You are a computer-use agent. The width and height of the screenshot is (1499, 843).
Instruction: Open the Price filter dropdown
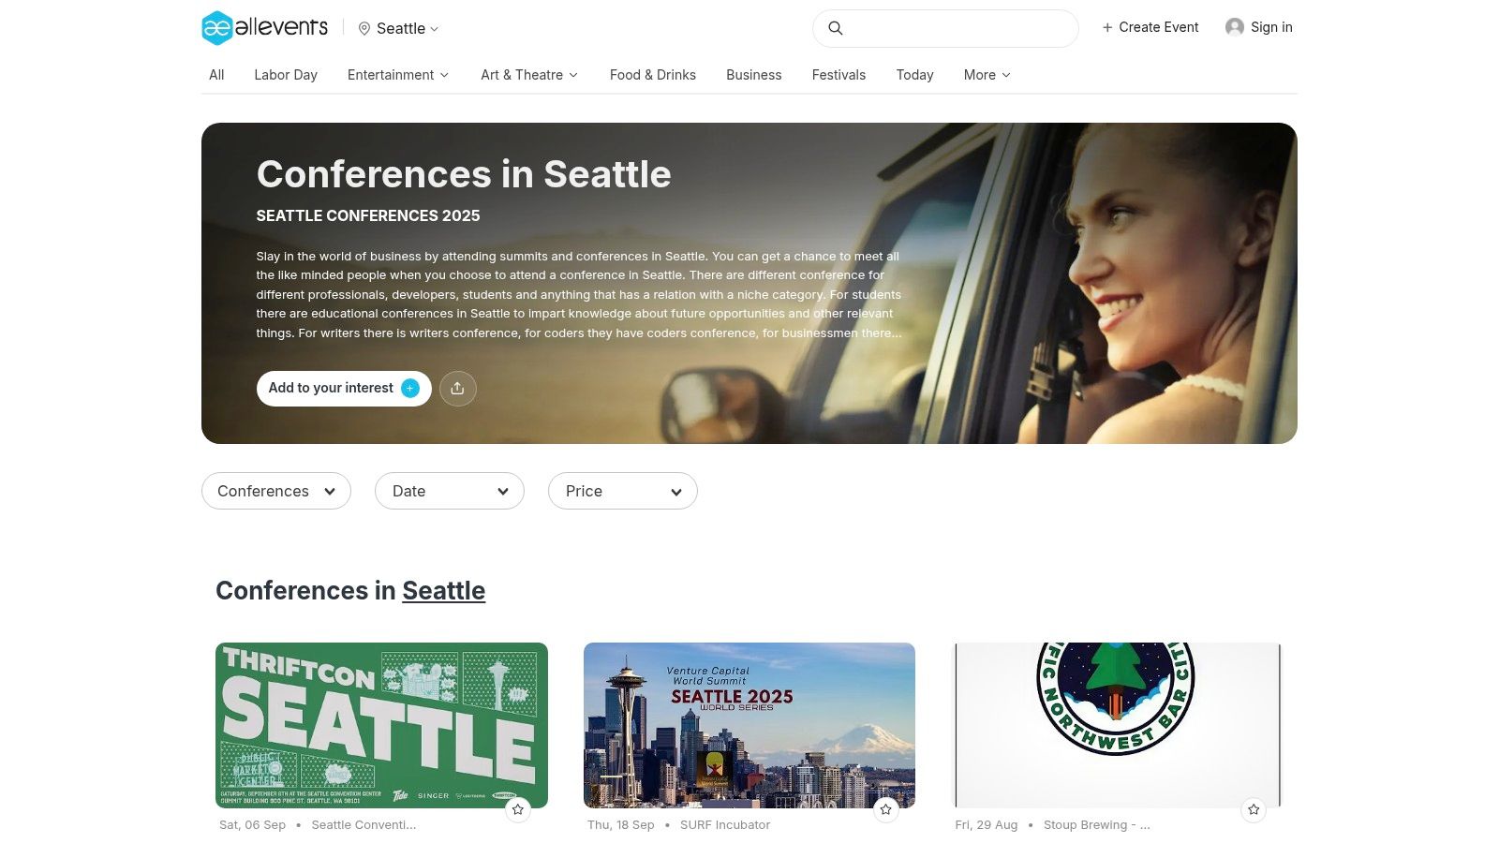(x=623, y=491)
